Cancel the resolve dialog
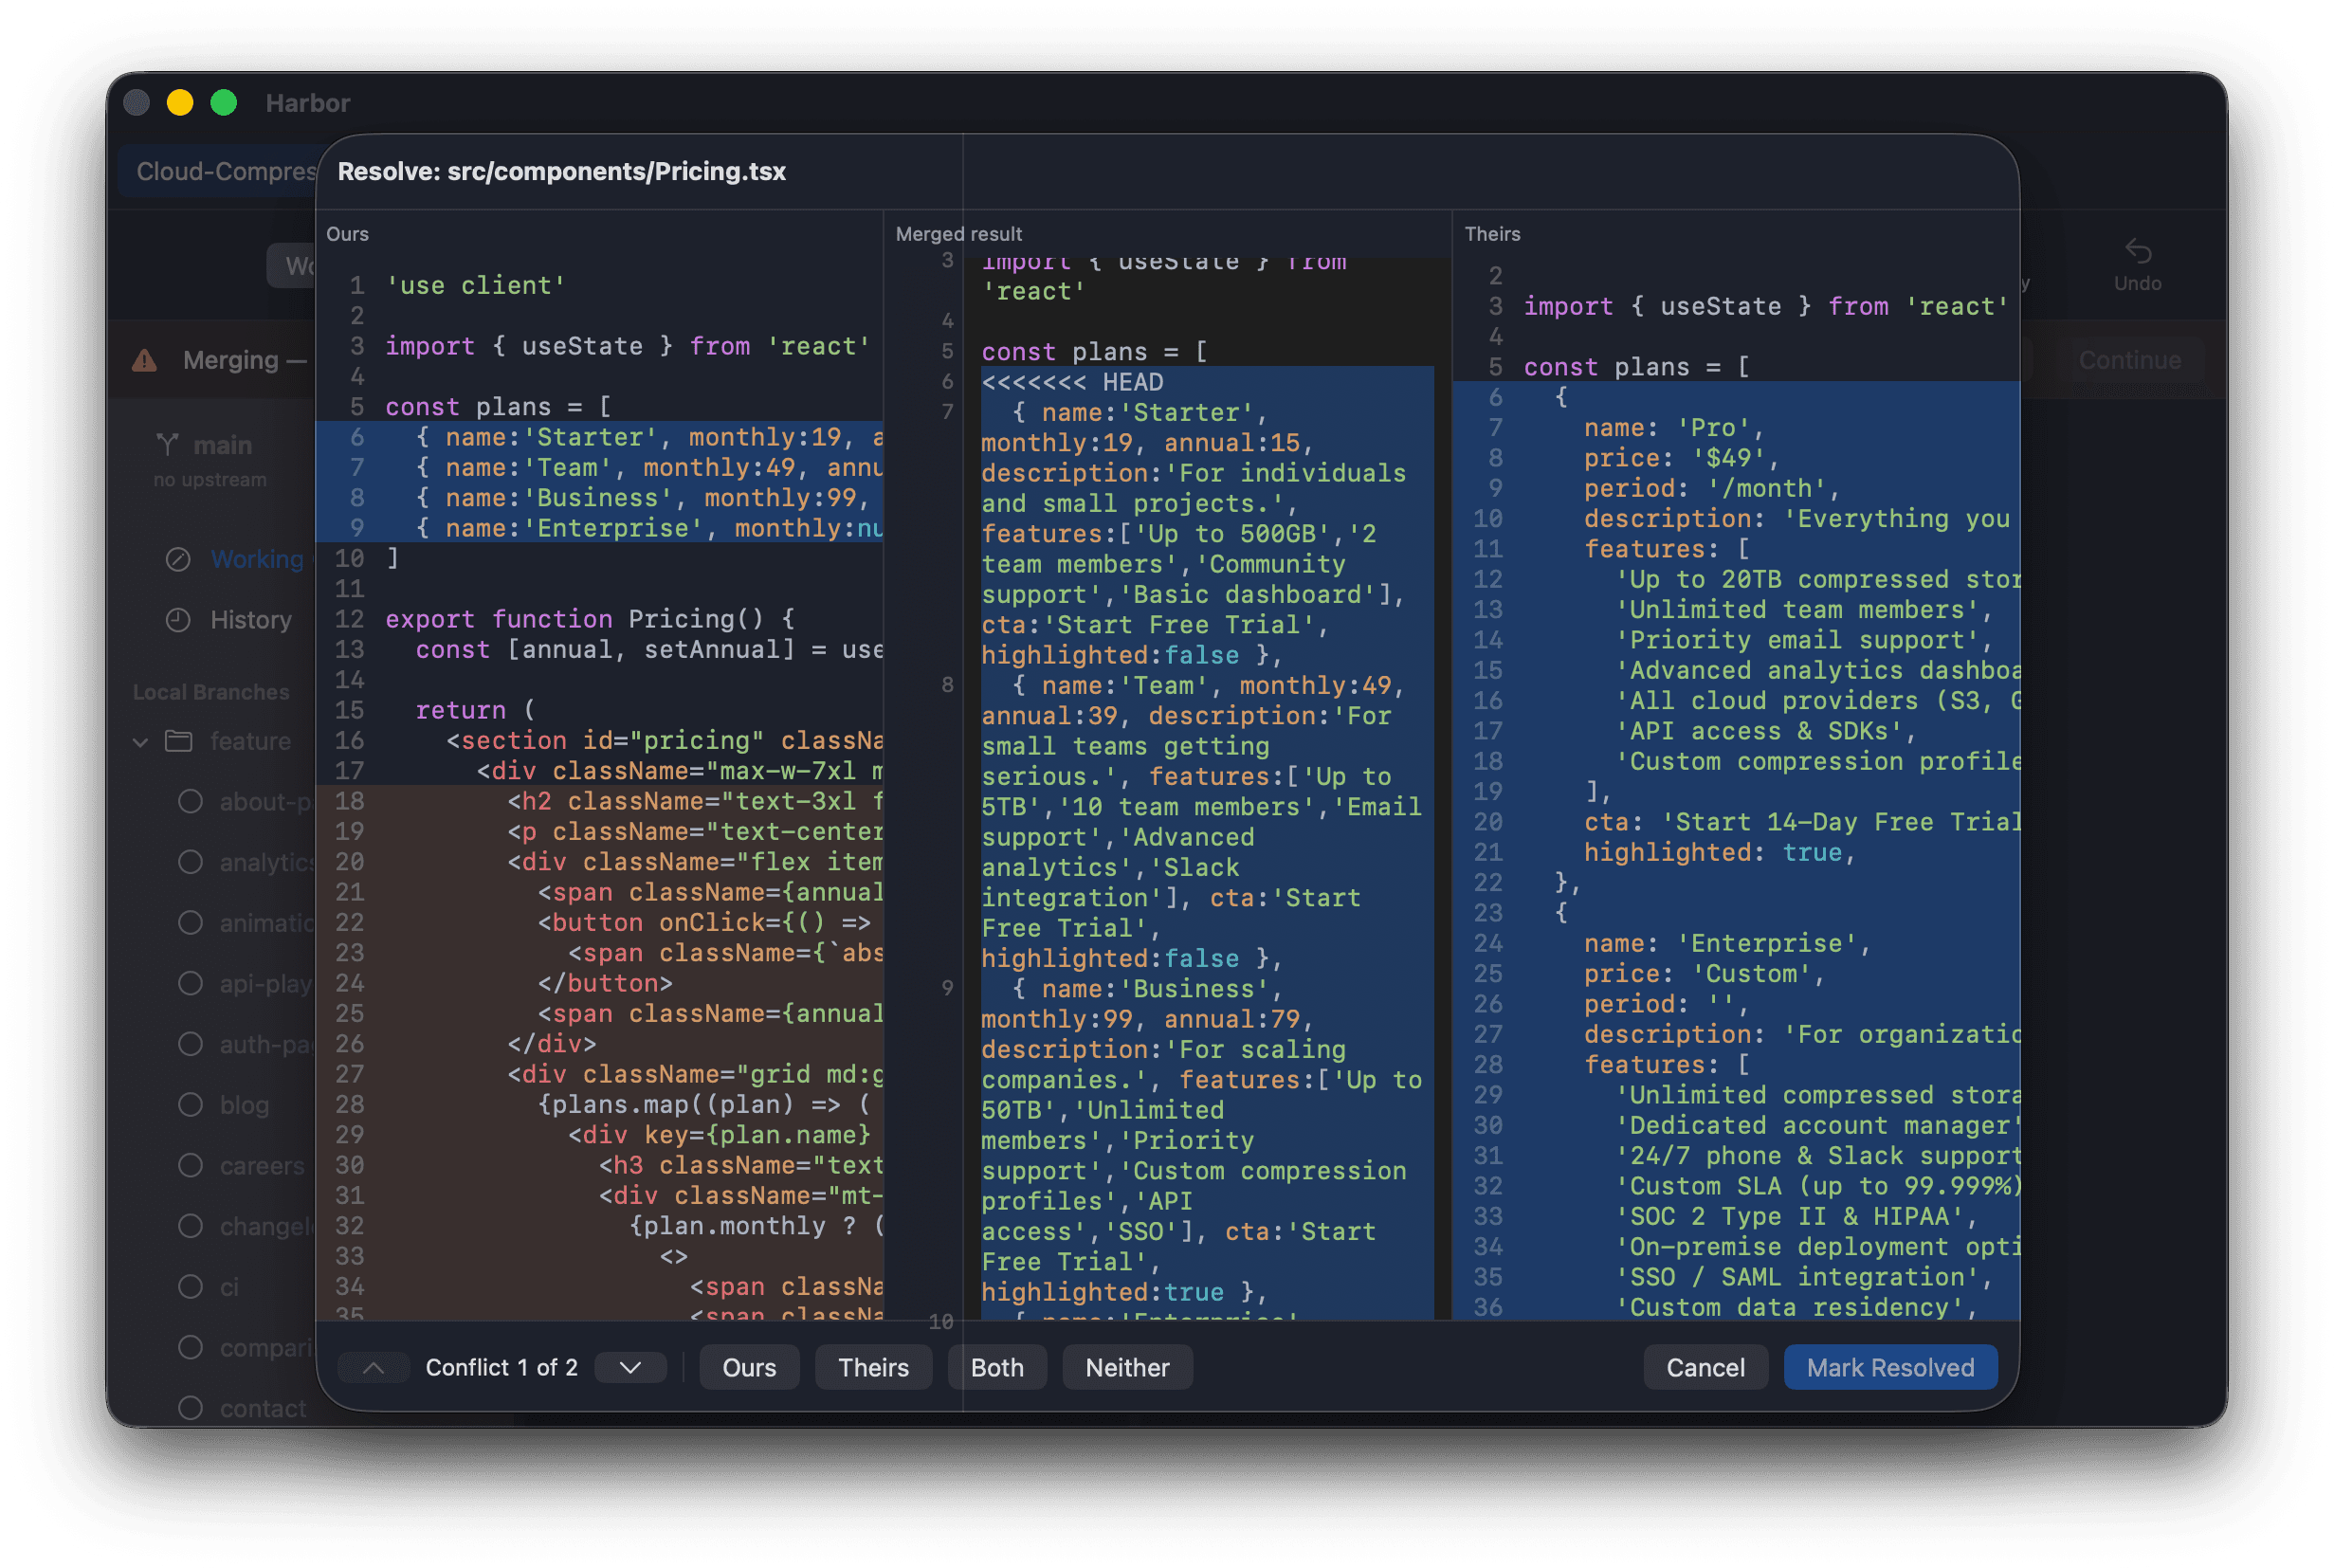The height and width of the screenshot is (1568, 2334). tap(1705, 1367)
